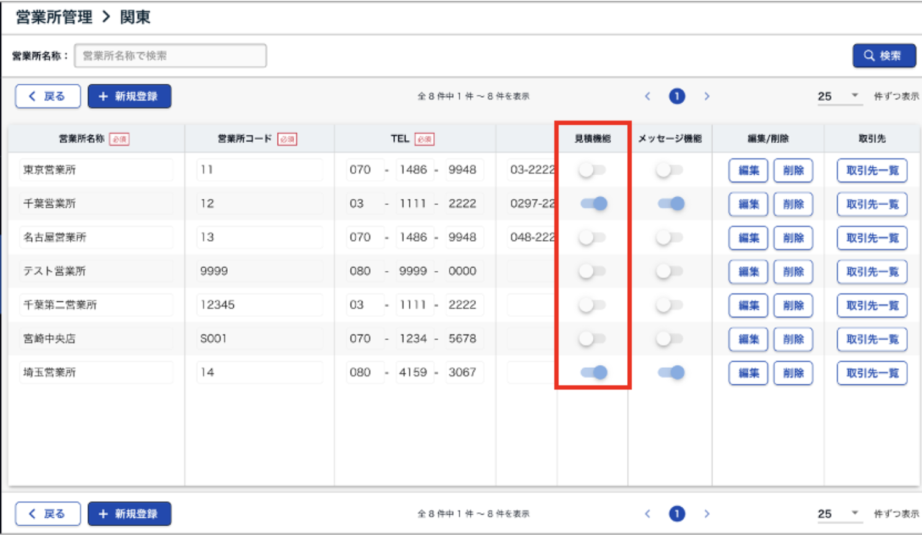This screenshot has width=922, height=535.
Task: Disable メッセージ機能 toggle for 千葉営業所
Action: pos(670,204)
